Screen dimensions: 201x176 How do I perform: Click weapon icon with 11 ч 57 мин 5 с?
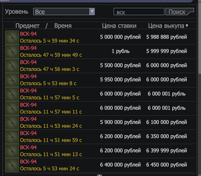(x=12, y=94)
